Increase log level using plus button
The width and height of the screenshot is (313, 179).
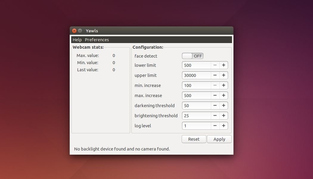point(224,126)
